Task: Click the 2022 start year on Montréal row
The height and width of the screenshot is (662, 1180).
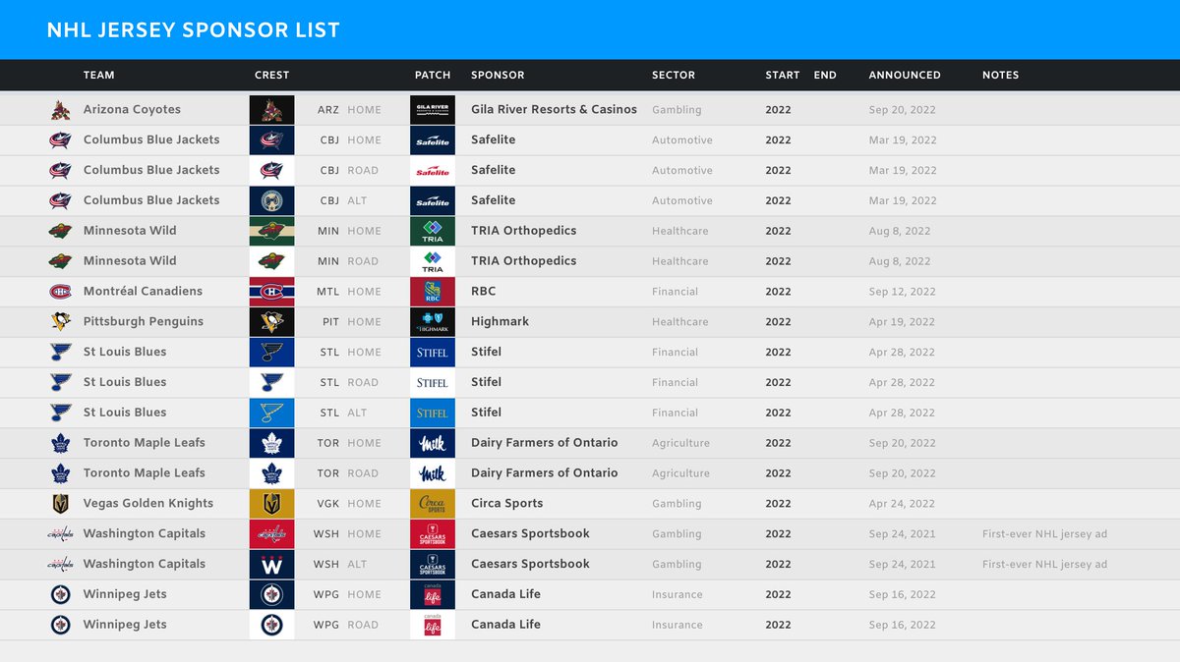Action: click(x=779, y=292)
